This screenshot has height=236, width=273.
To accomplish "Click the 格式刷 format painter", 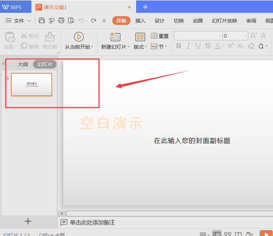I will point(50,40).
